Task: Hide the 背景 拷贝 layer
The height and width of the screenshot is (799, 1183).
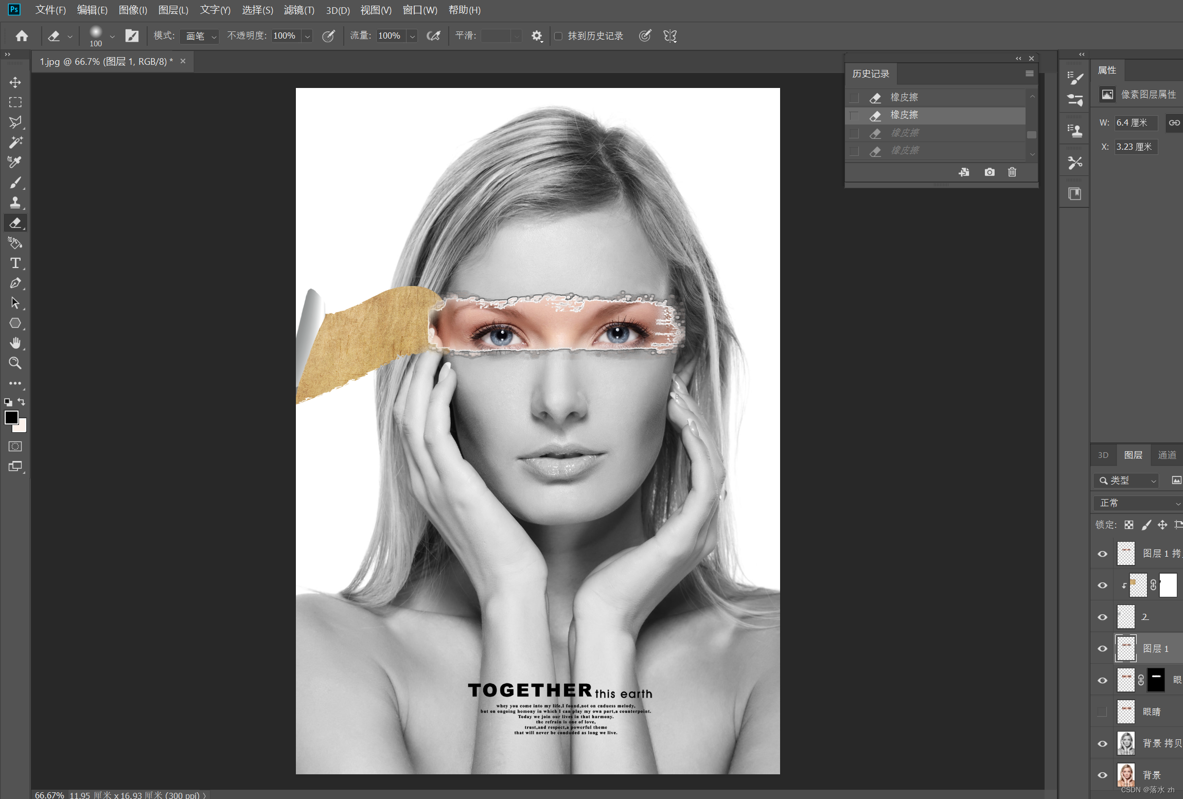Action: 1102,743
